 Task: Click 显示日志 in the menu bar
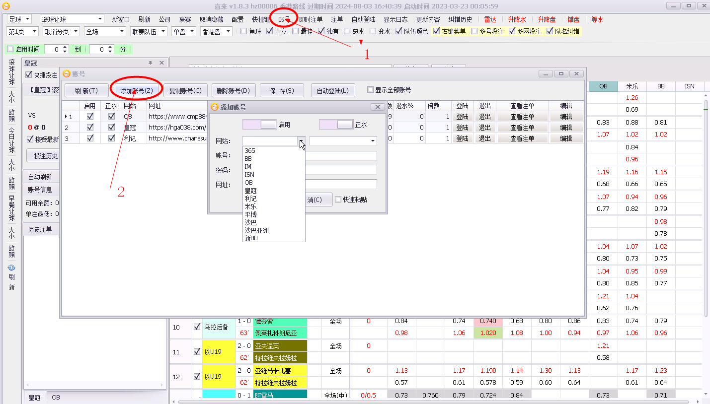pos(395,19)
